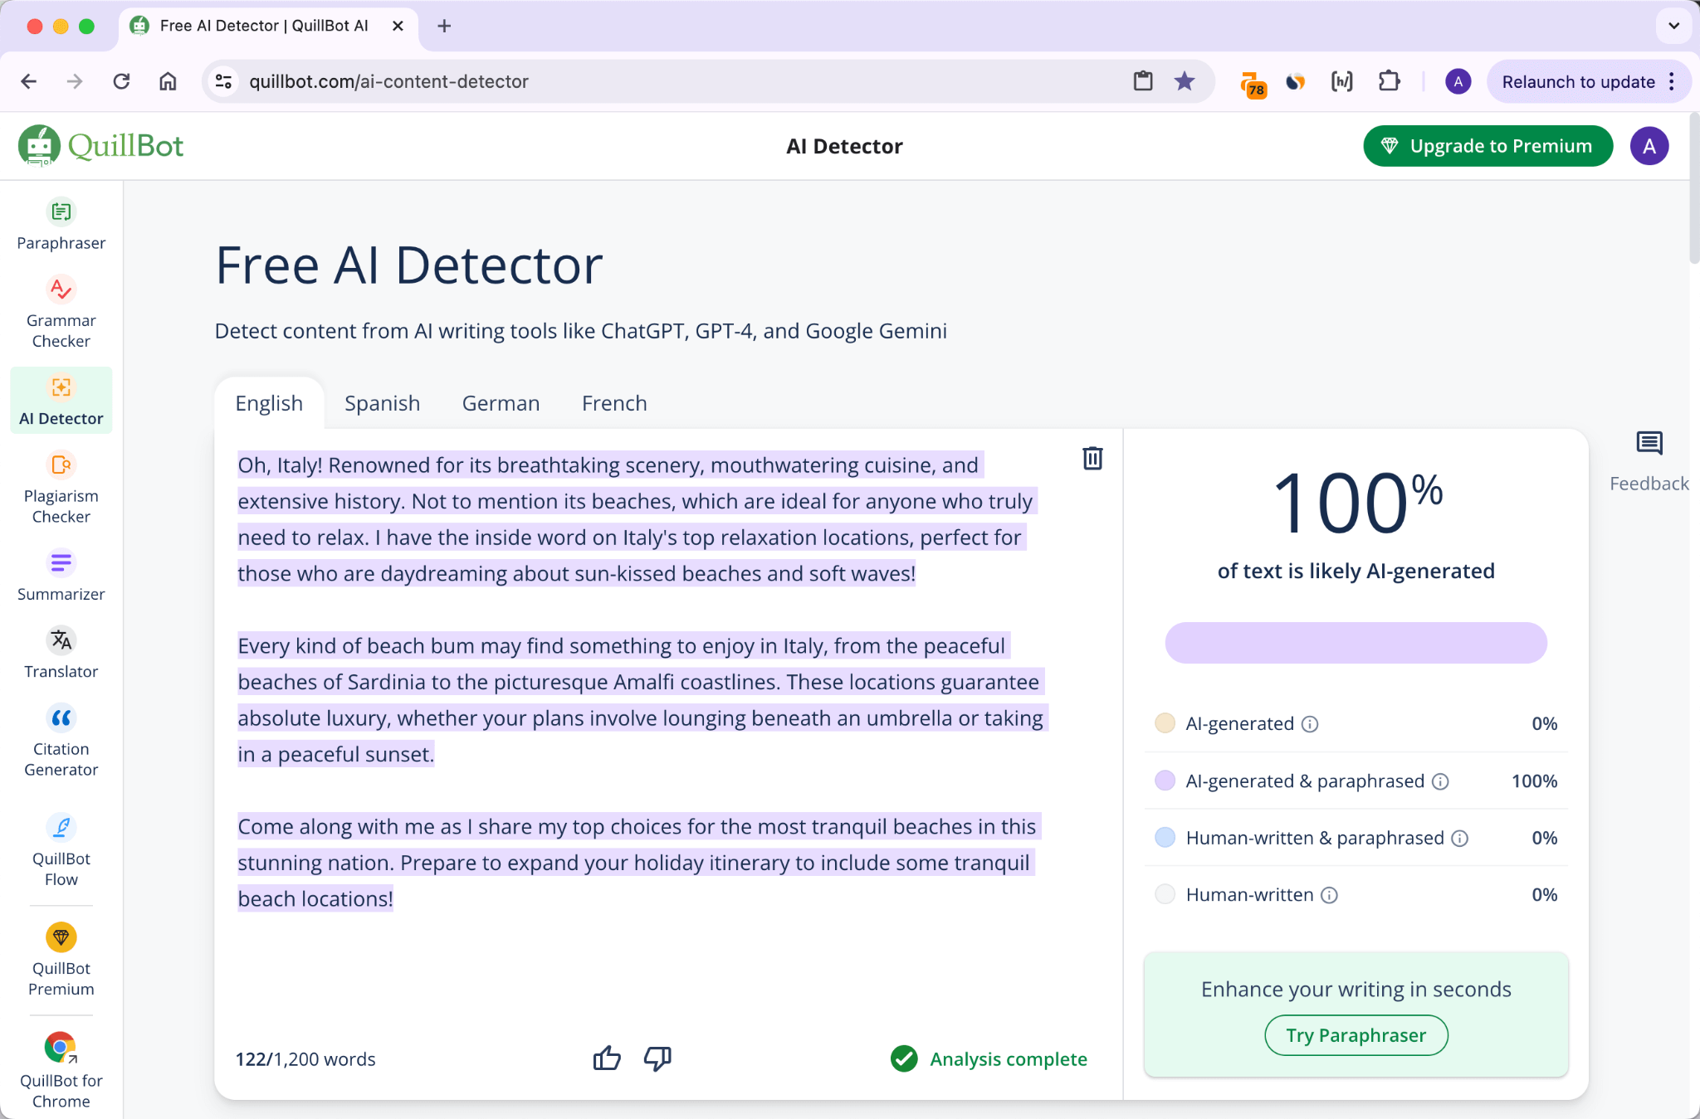Open the Chrome profile avatar

[1458, 81]
